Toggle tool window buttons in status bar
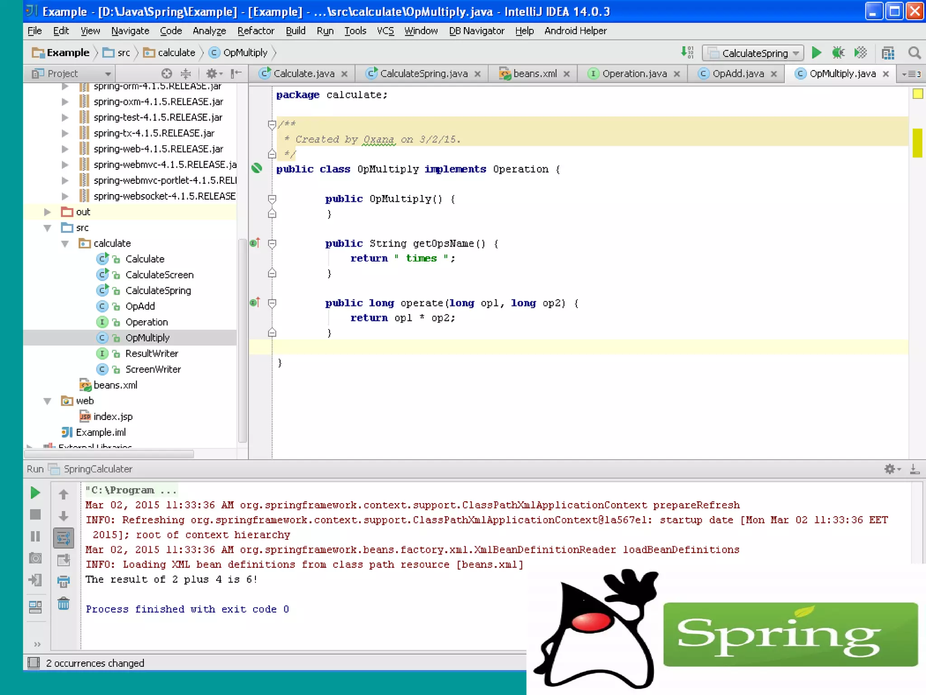The image size is (926, 695). 34,663
